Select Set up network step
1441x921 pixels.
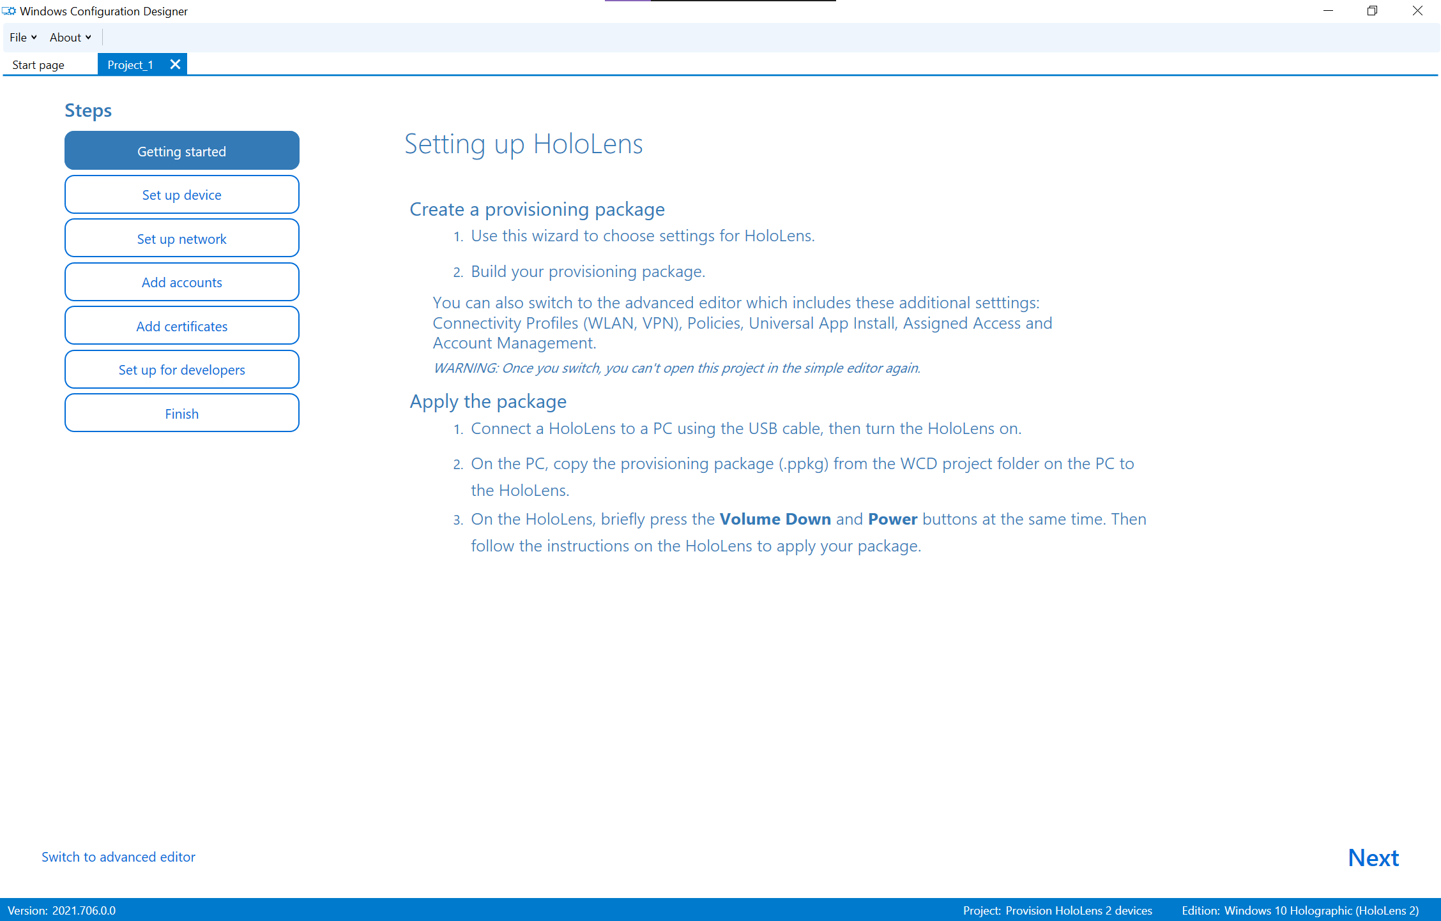point(181,238)
